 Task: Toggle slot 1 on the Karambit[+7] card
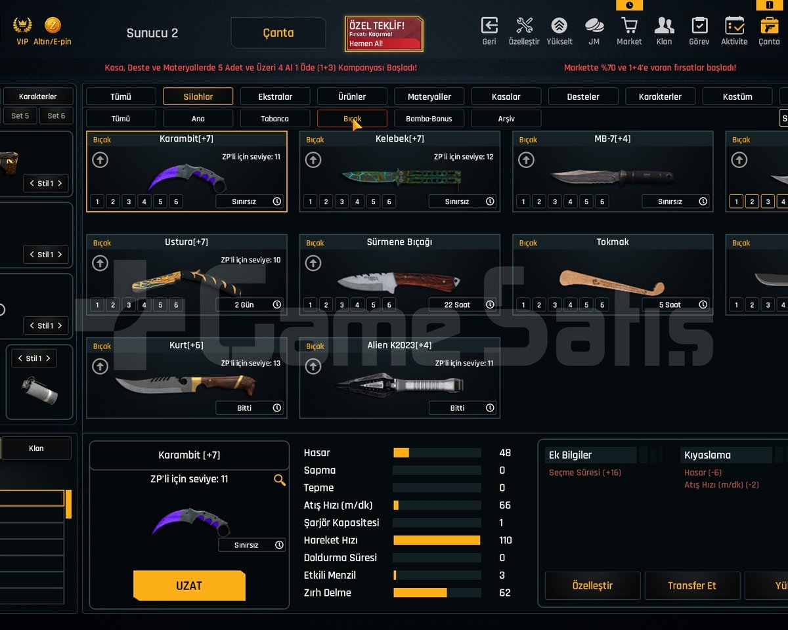tap(97, 201)
